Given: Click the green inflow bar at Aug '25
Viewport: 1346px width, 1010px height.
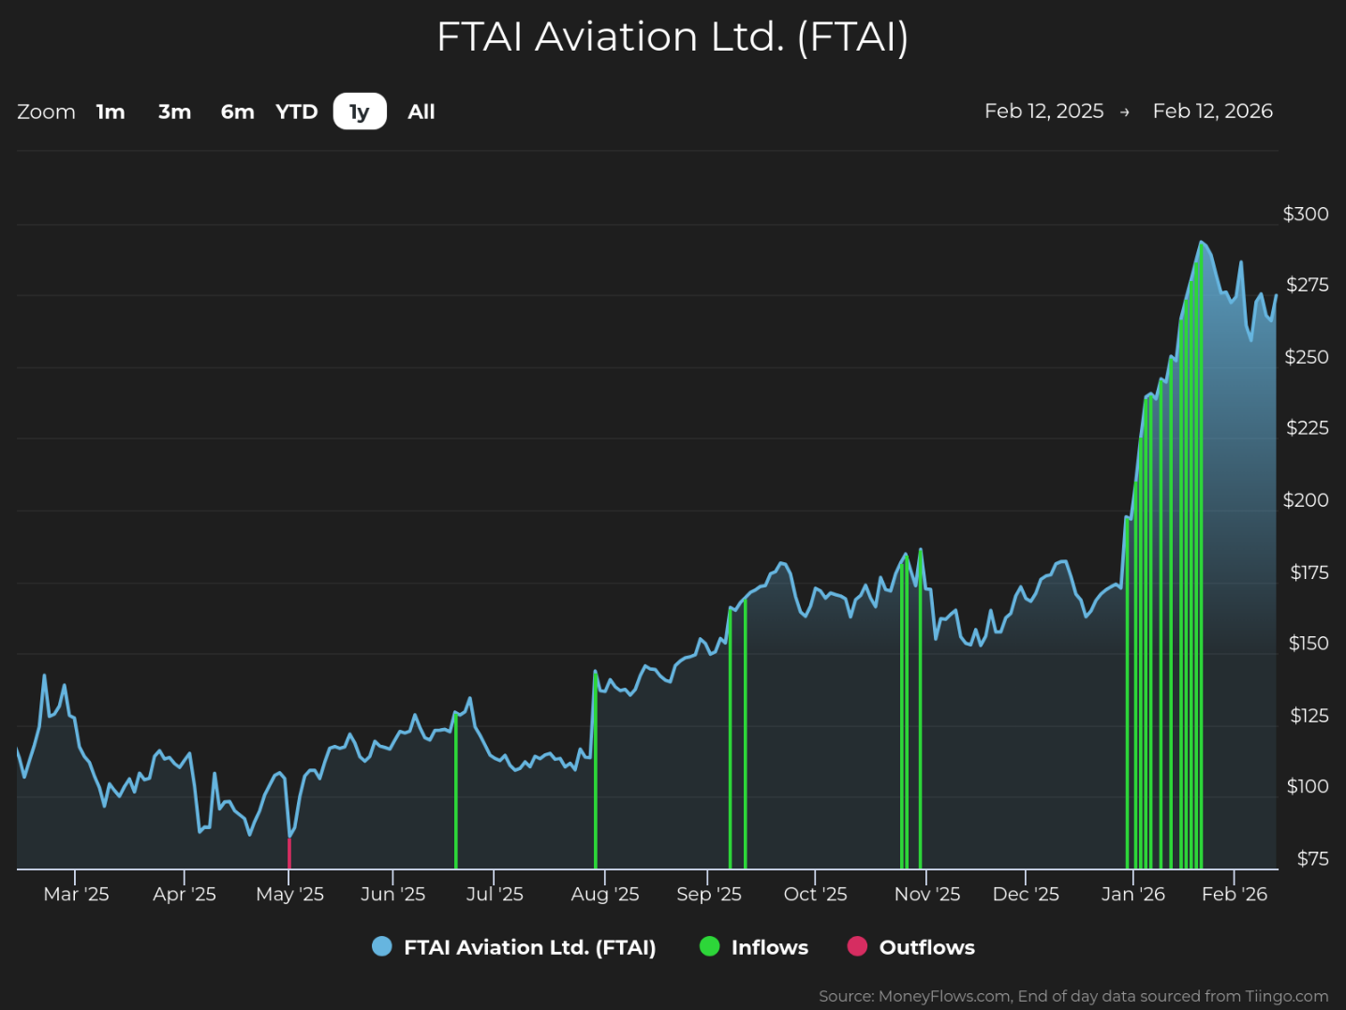Looking at the screenshot, I should (595, 770).
